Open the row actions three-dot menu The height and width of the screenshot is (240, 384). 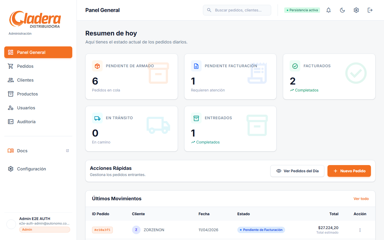tap(360, 230)
